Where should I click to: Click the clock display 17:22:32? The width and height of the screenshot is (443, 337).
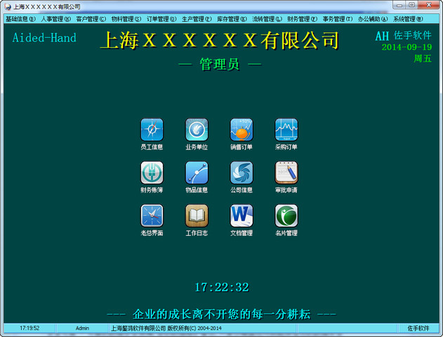coord(222,287)
